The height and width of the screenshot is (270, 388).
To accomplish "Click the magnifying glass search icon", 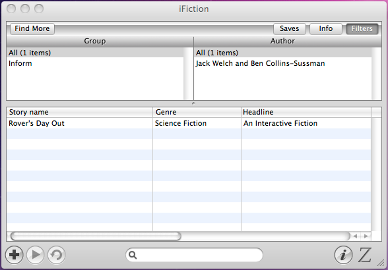I will click(x=133, y=255).
